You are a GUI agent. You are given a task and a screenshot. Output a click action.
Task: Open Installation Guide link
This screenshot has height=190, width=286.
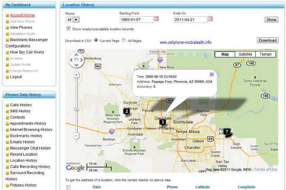click(x=23, y=34)
